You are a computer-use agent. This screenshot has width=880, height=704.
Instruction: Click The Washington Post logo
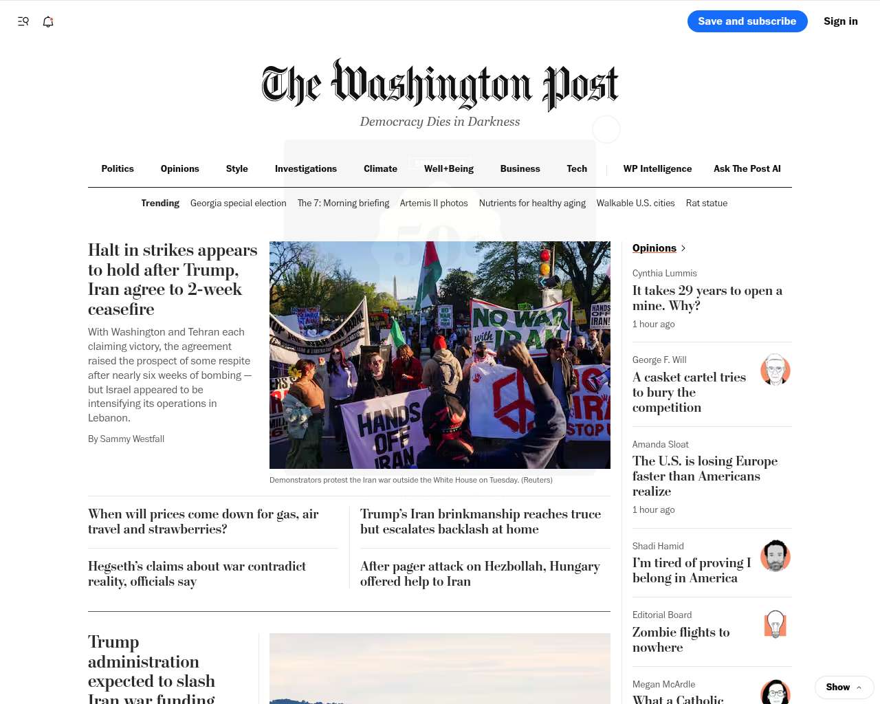tap(440, 85)
